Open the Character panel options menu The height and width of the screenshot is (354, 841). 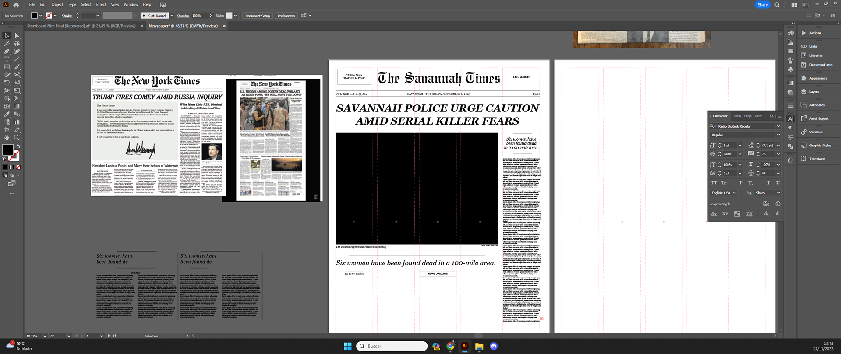point(780,116)
